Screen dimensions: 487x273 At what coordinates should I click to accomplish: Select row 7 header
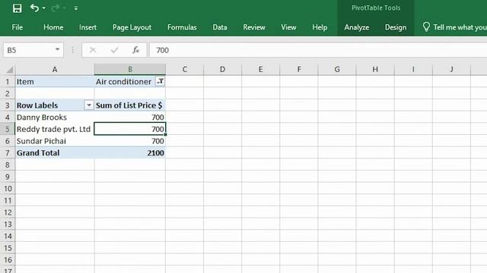(x=8, y=153)
